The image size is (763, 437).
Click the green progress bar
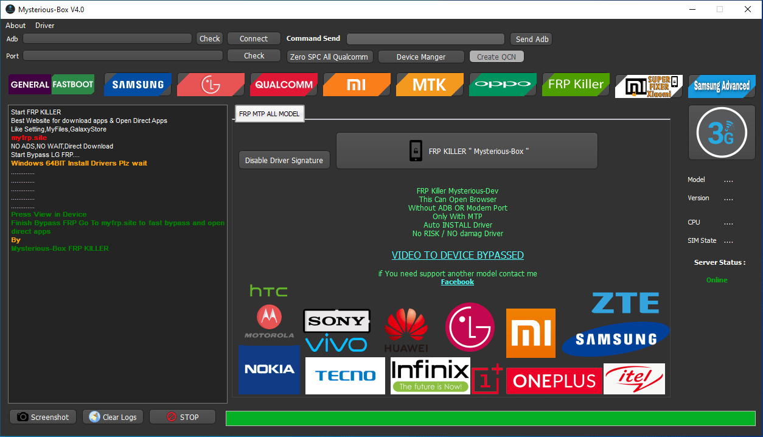490,418
